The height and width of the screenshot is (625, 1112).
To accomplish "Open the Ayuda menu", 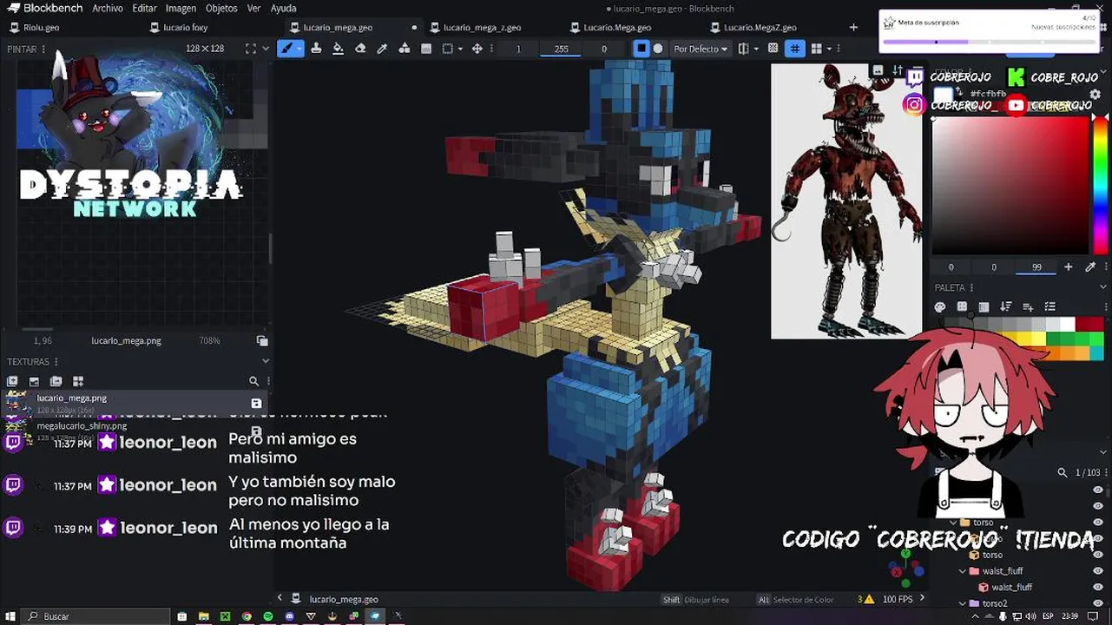I will click(x=283, y=8).
